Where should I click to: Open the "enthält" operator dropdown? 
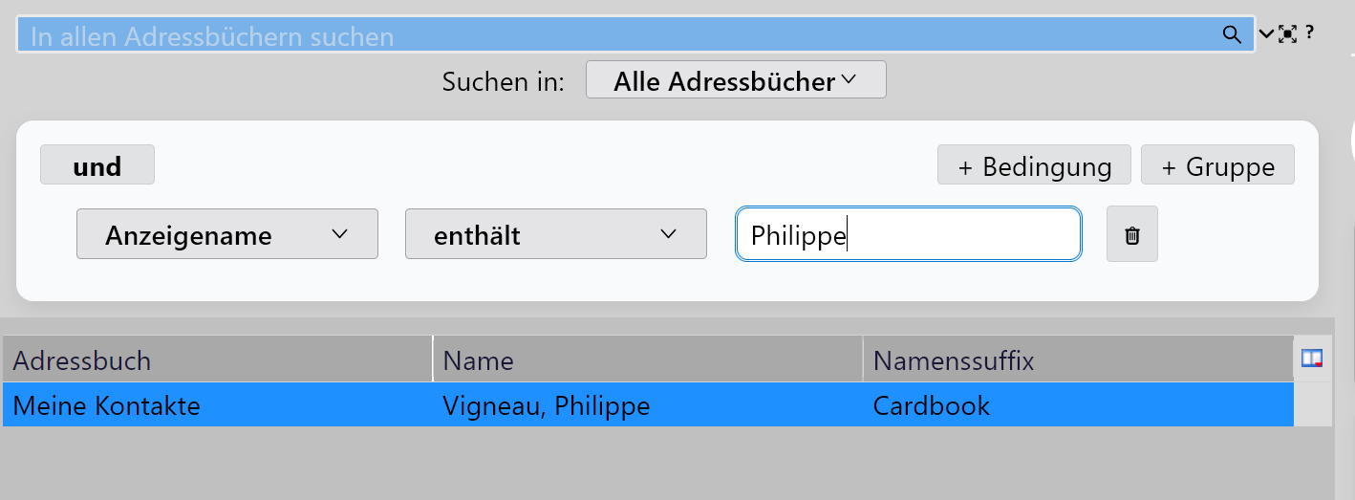click(x=555, y=234)
